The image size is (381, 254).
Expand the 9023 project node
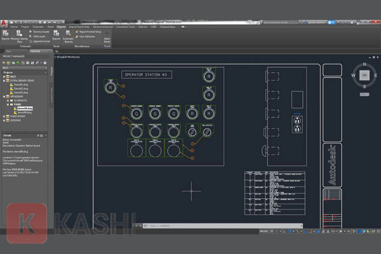click(x=4, y=77)
